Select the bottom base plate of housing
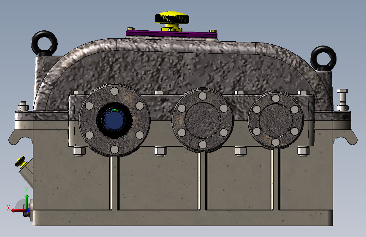This screenshot has width=366, height=237. click(x=183, y=218)
